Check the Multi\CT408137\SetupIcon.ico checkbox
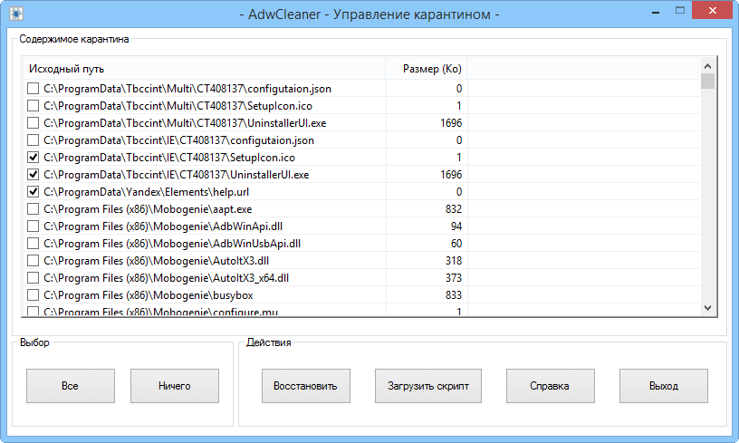Viewport: 739px width, 443px height. [x=33, y=106]
